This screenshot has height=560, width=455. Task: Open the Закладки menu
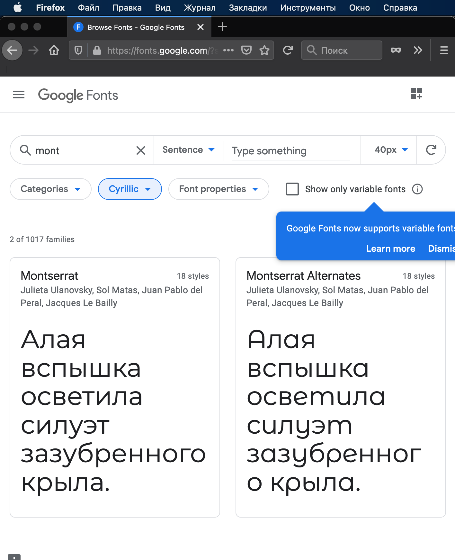pos(248,8)
